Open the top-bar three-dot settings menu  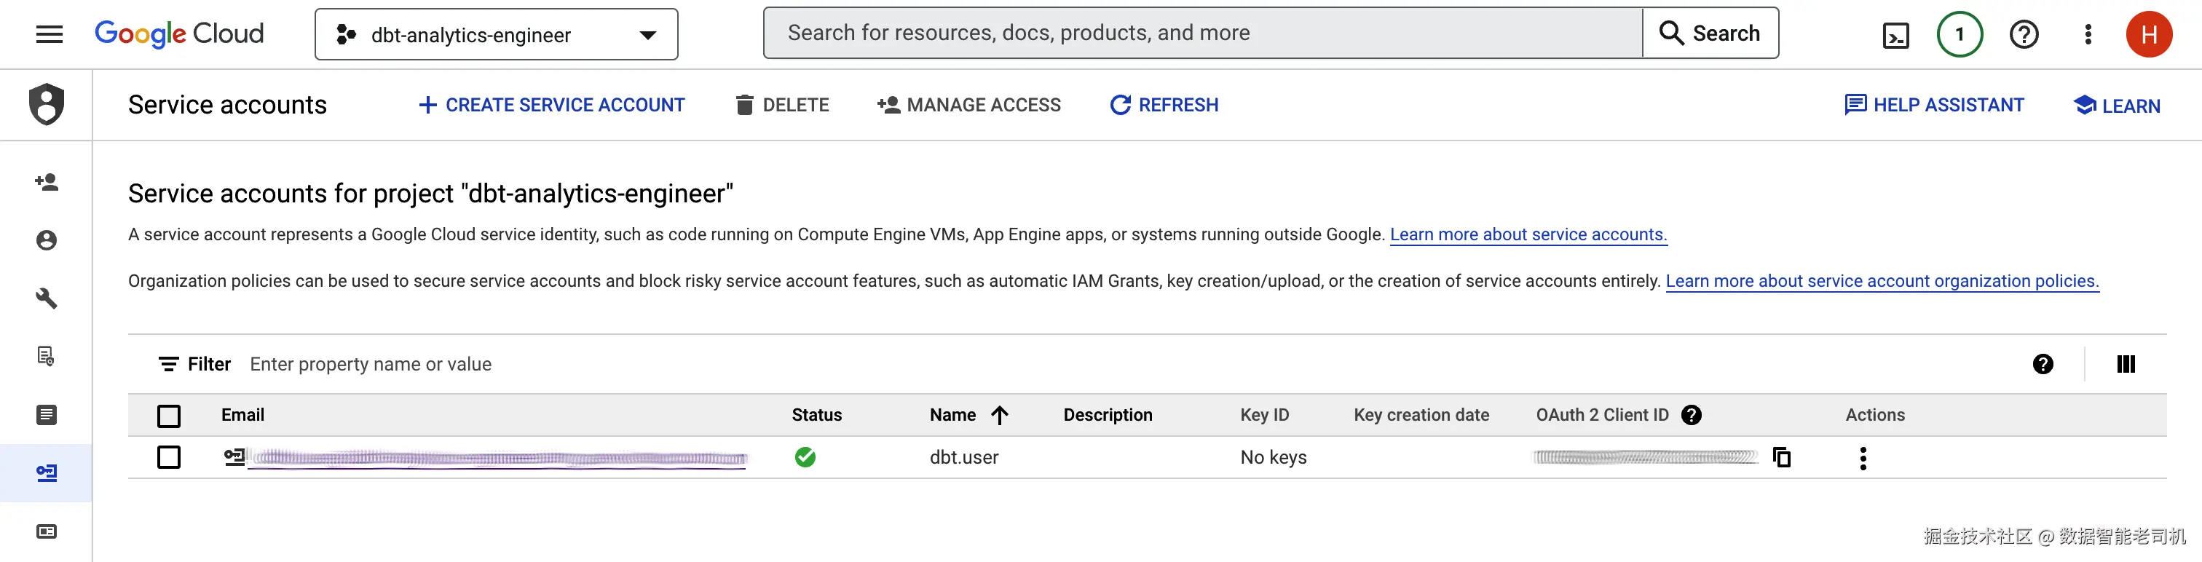tap(2088, 34)
